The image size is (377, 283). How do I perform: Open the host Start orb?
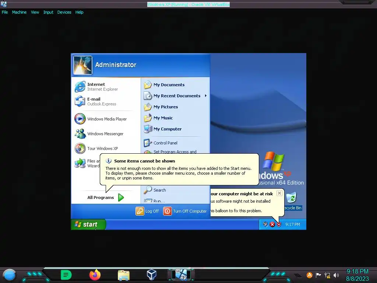click(9, 275)
